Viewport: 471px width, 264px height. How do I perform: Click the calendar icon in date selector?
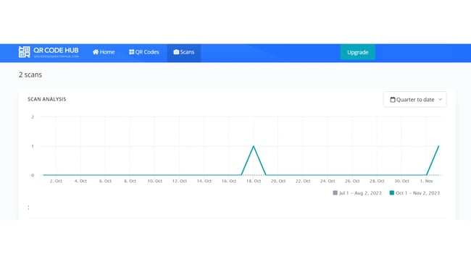point(392,100)
